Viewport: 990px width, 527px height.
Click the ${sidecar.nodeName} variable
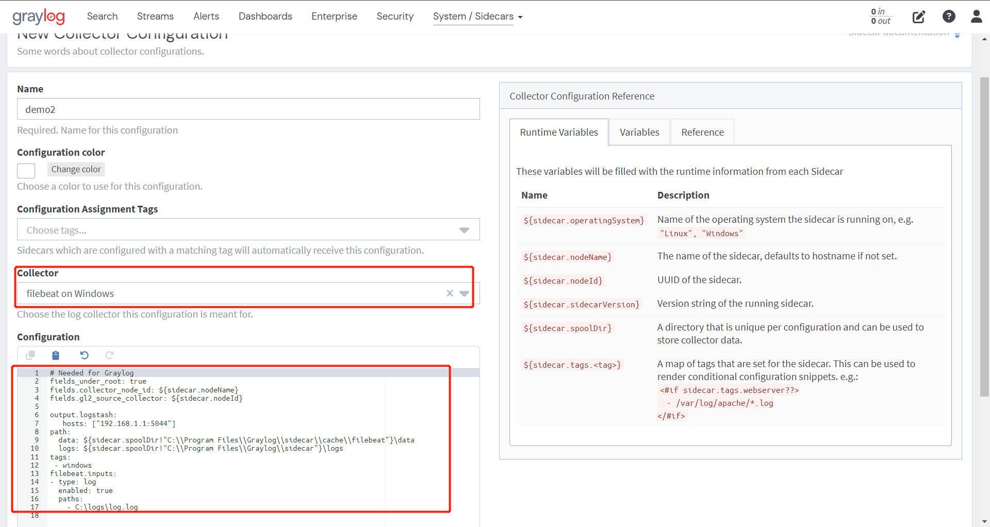(x=568, y=257)
